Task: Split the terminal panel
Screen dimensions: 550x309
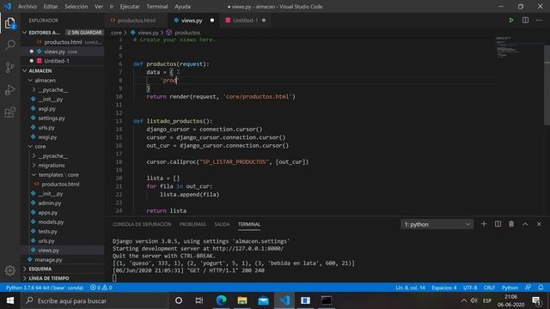Action: 498,224
